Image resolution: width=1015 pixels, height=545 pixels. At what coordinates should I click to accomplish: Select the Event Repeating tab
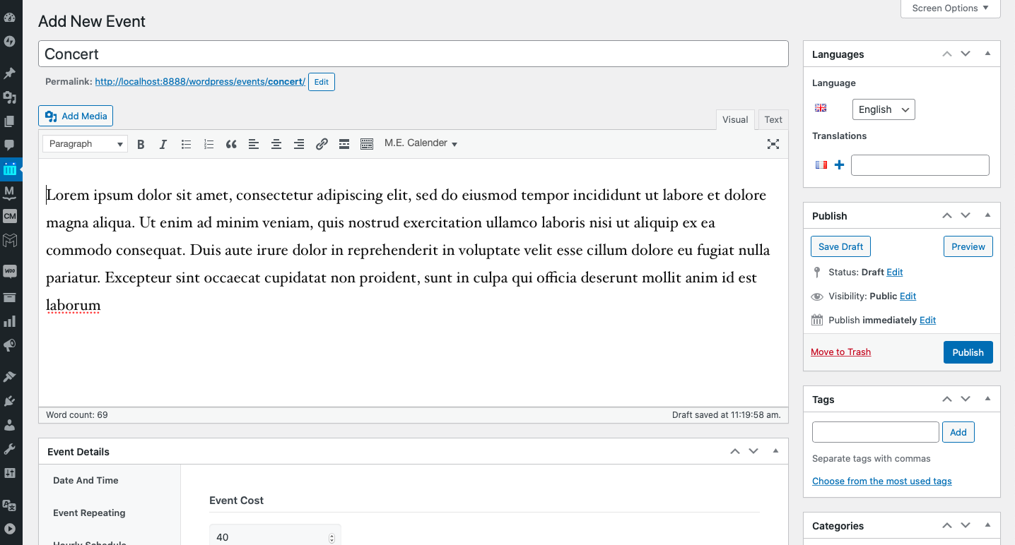pyautogui.click(x=89, y=513)
